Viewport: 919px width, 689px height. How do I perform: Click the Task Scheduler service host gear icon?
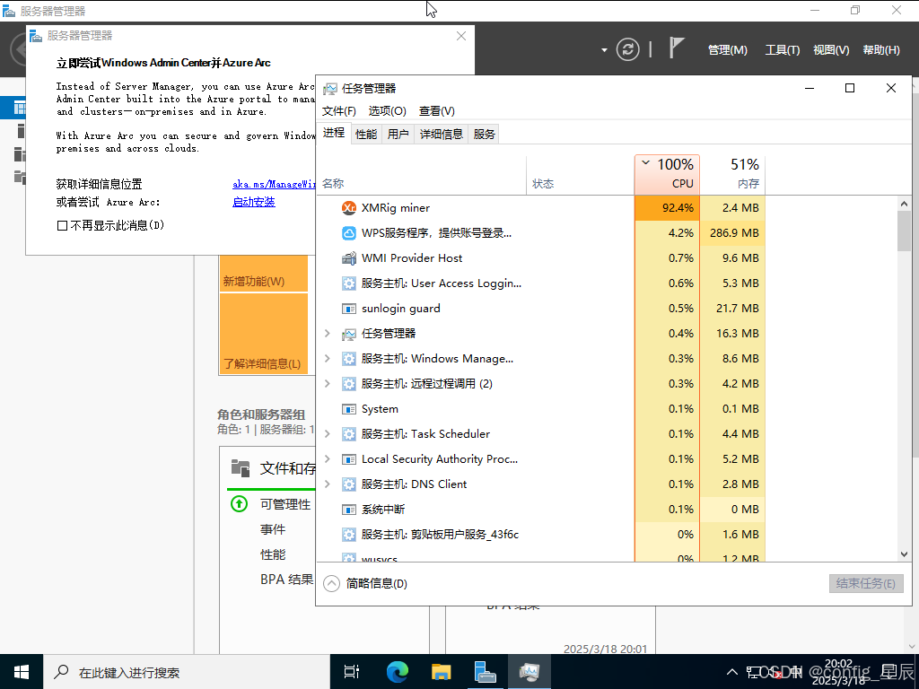coord(349,434)
